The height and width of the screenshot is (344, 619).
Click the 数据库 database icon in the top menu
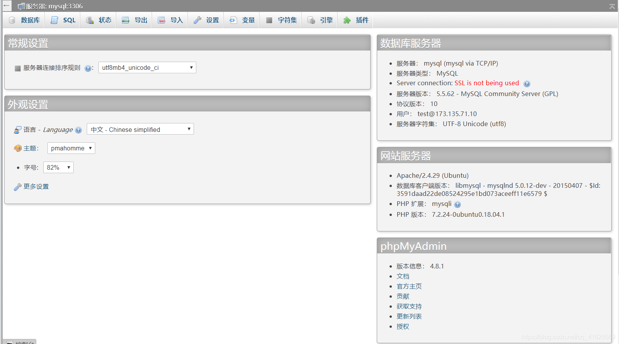(12, 20)
